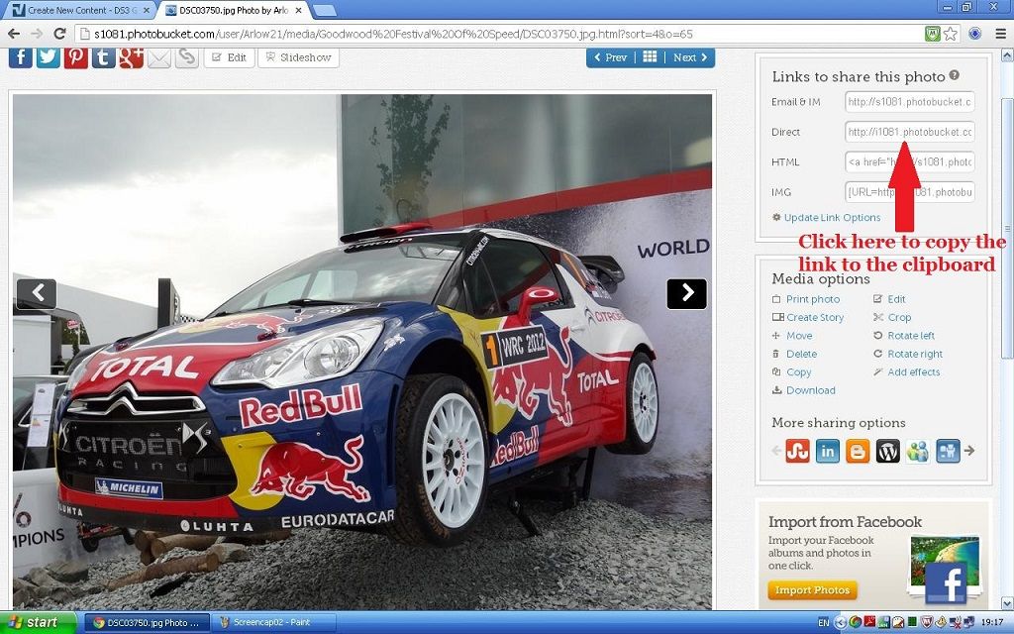Show next set of sharing options arrow
This screenshot has width=1014, height=634.
[969, 451]
